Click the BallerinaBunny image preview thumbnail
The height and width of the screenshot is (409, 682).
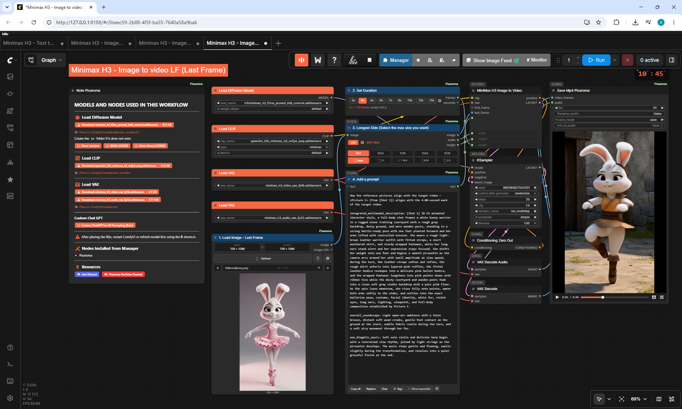click(x=272, y=332)
